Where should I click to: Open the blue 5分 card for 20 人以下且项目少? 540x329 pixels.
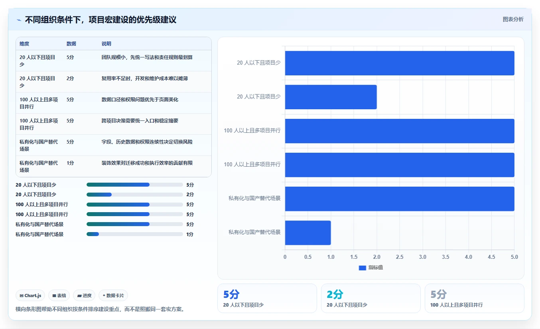[267, 298]
